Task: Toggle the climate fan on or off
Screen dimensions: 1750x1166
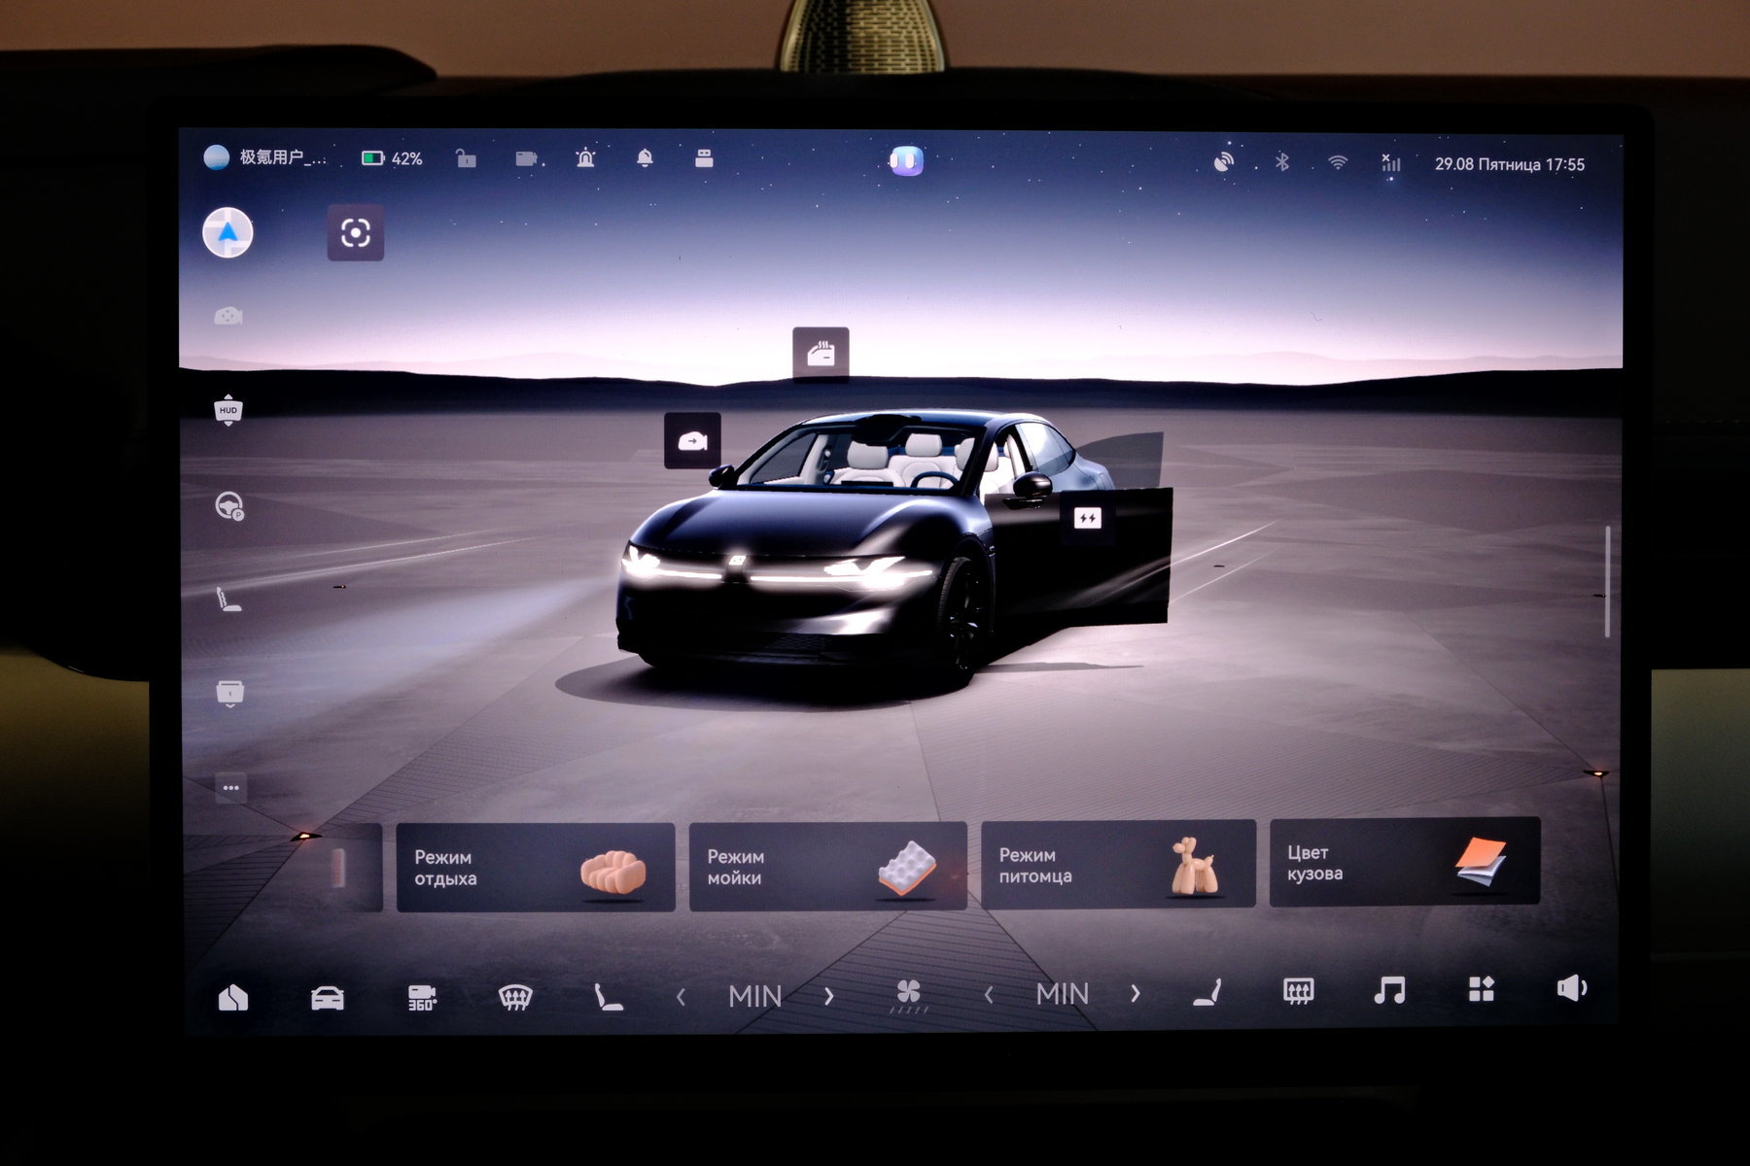Action: [908, 994]
